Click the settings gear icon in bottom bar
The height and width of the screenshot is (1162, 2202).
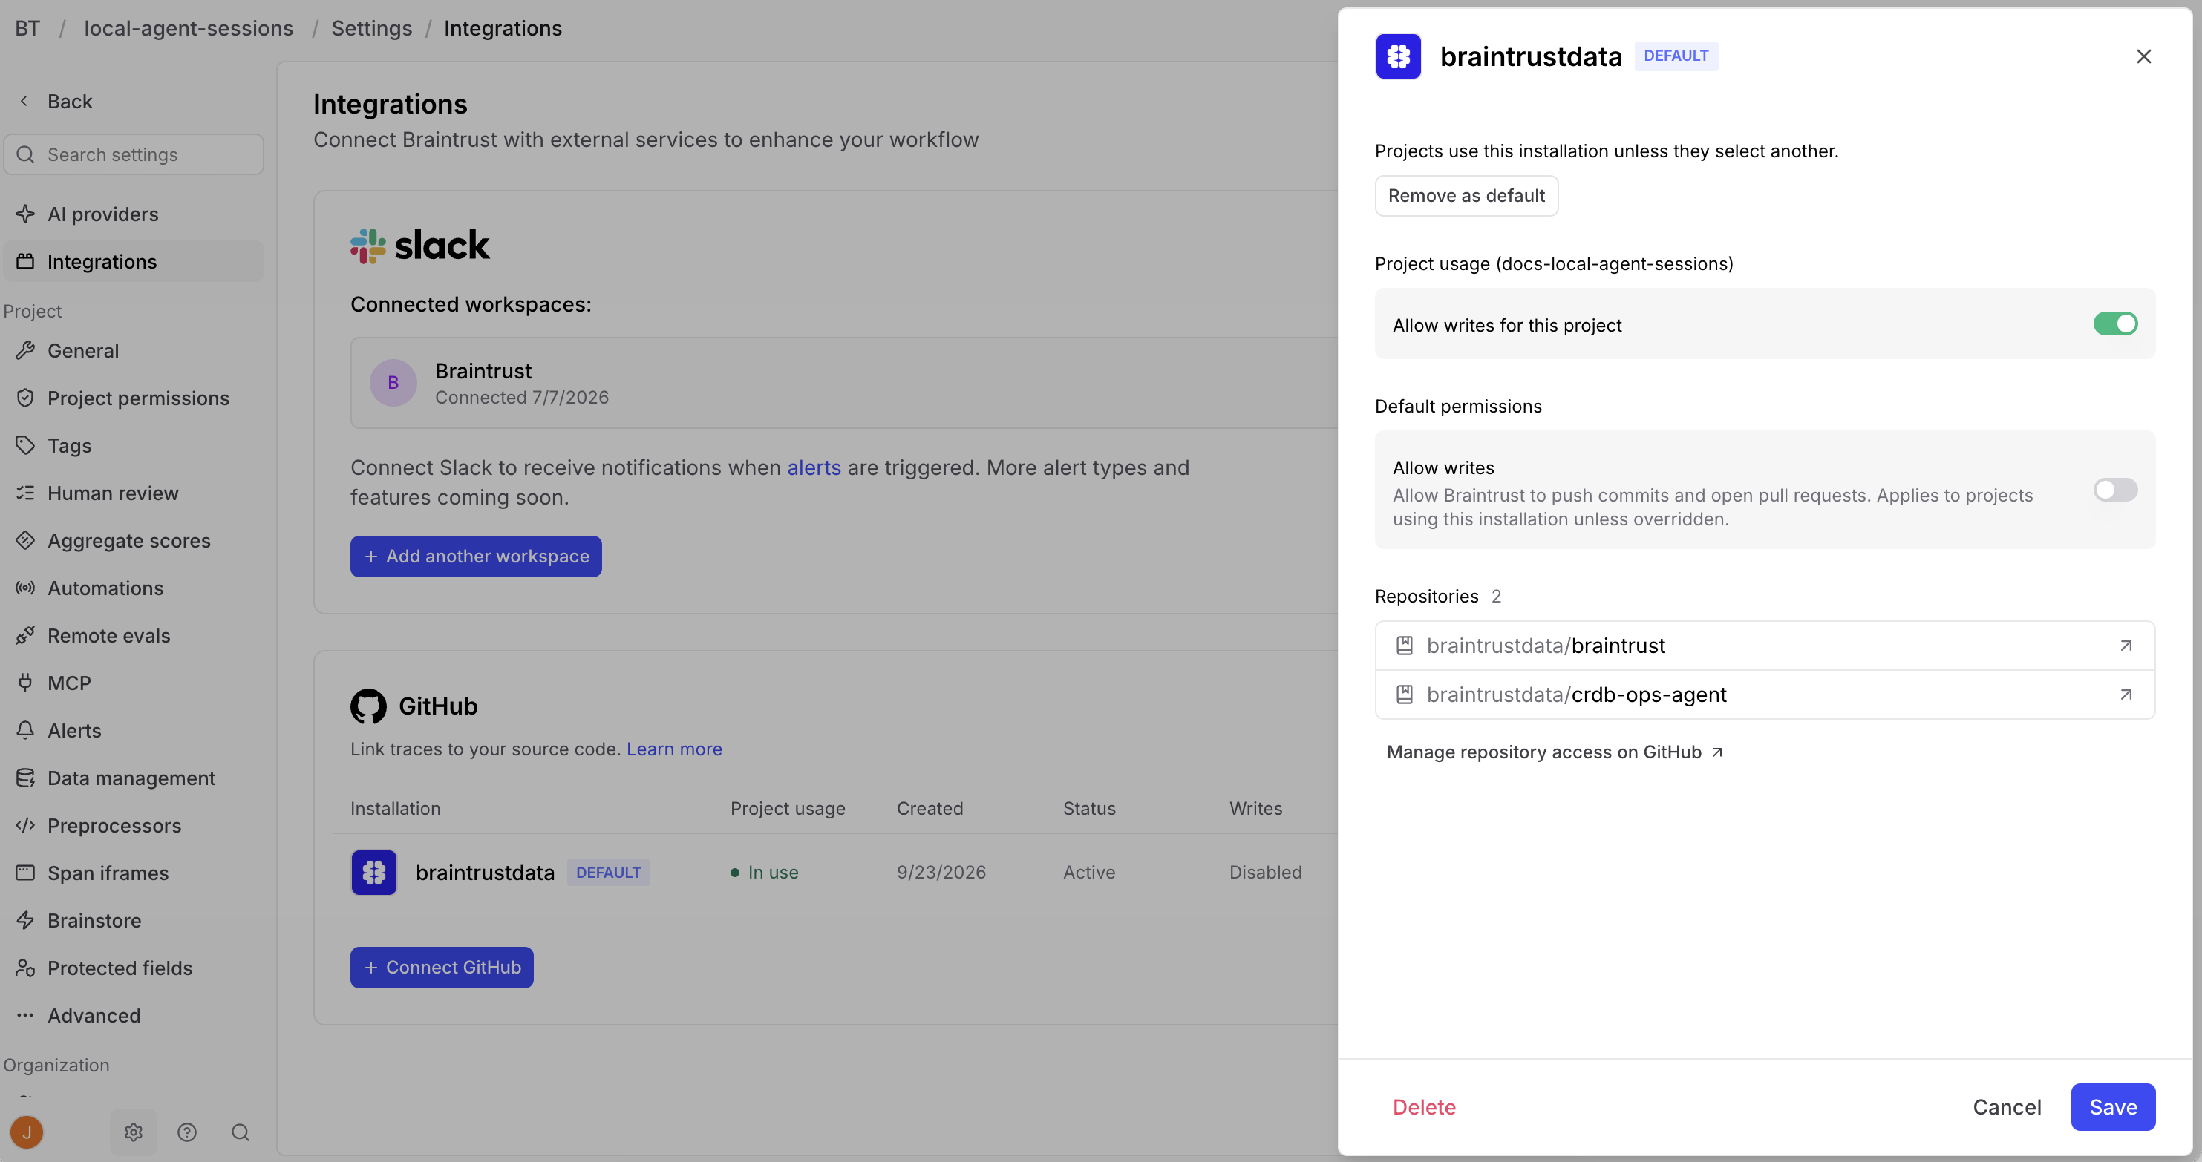tap(134, 1132)
